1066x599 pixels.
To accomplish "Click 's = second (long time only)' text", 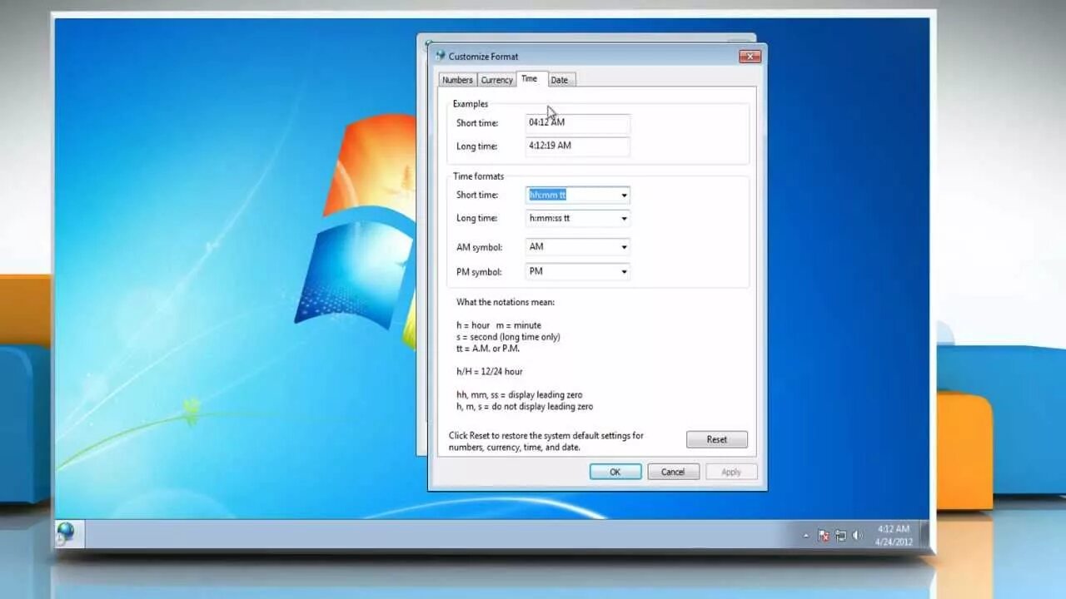I will point(508,337).
